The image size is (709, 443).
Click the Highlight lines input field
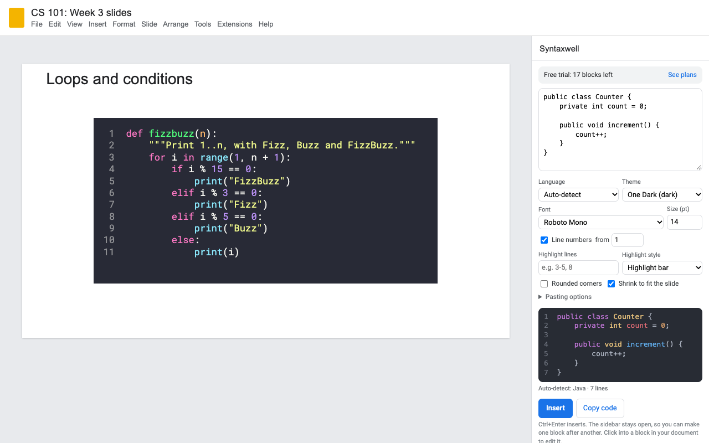[578, 267]
